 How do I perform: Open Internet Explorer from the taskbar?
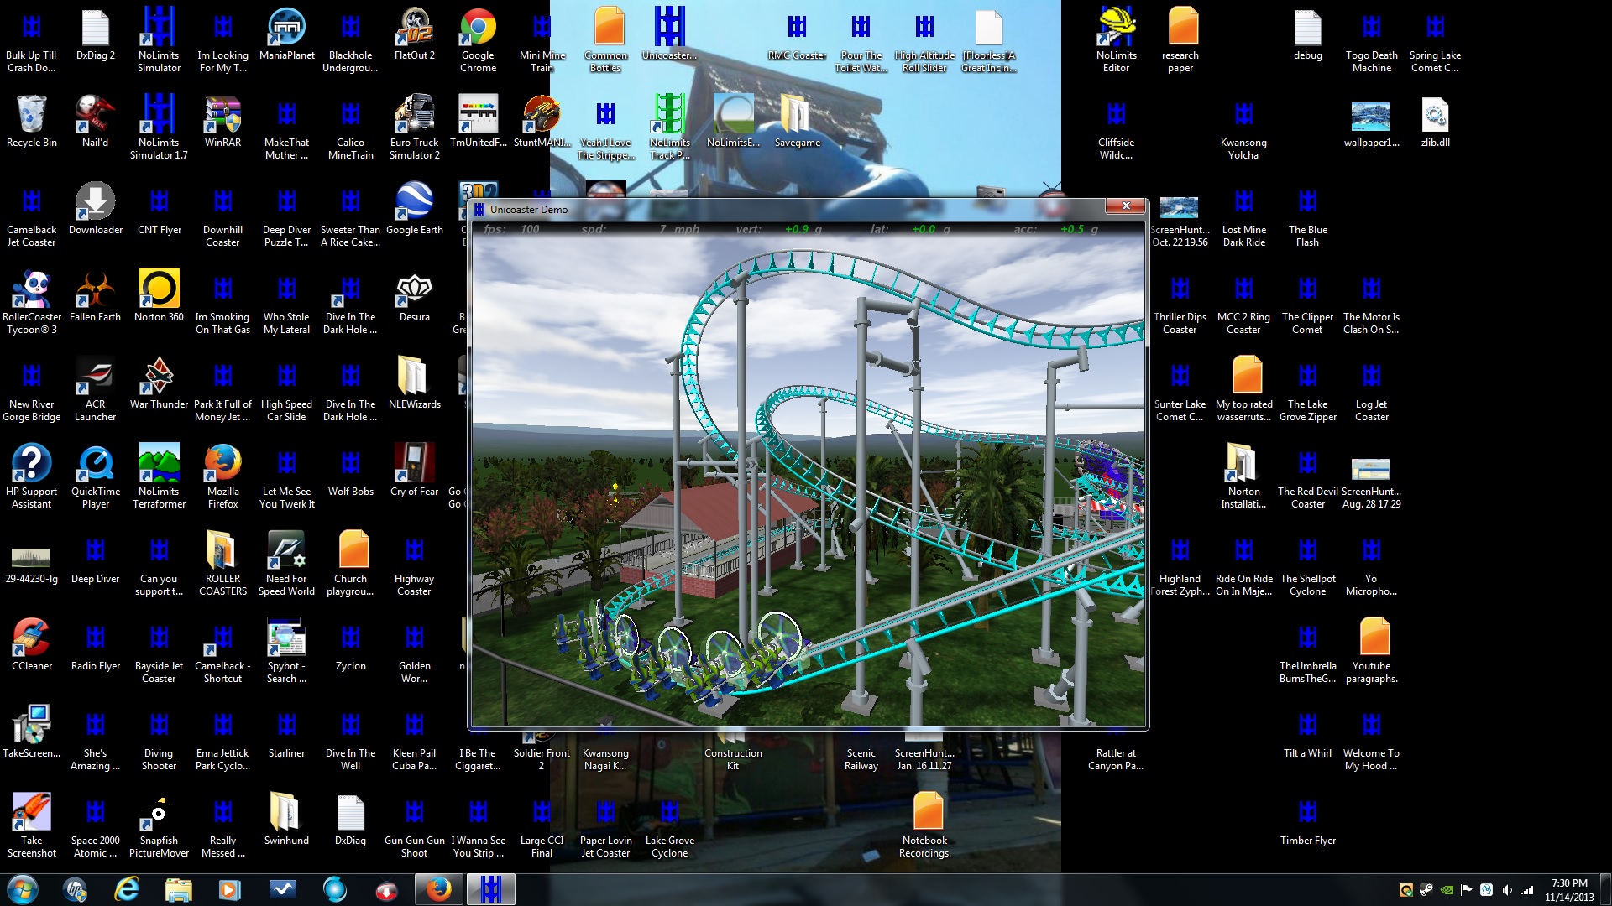point(127,889)
